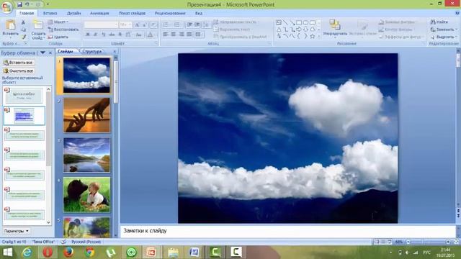Open the font size combo box
This screenshot has height=259, width=461.
pos(125,25)
